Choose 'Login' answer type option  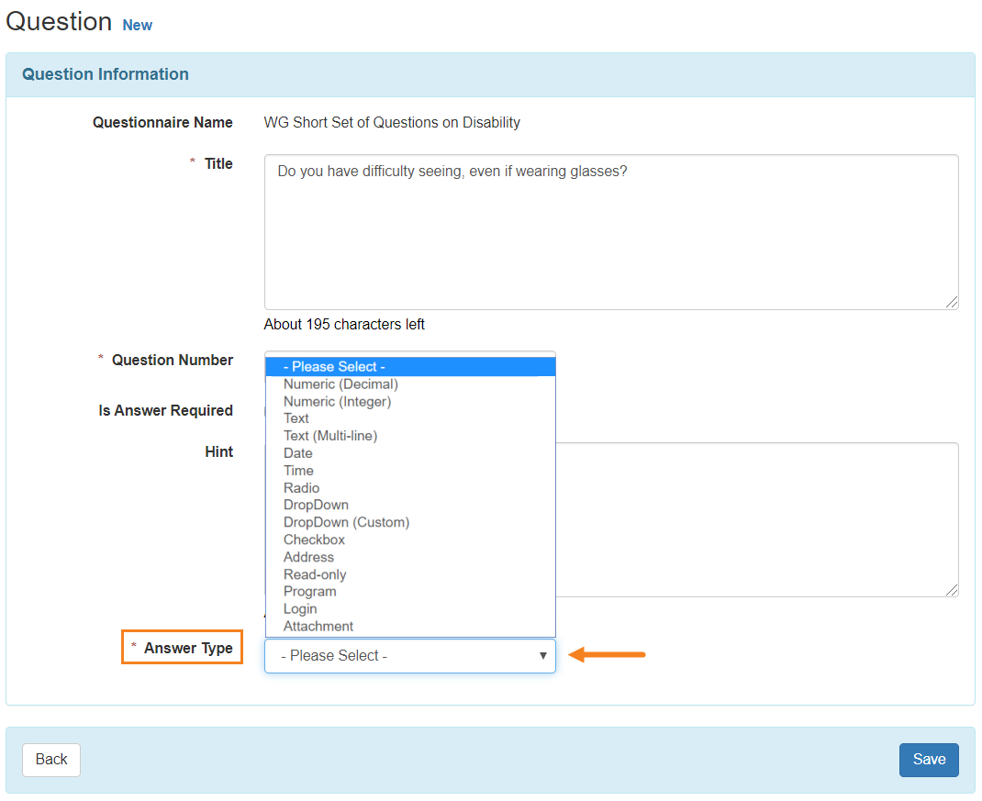[x=300, y=609]
